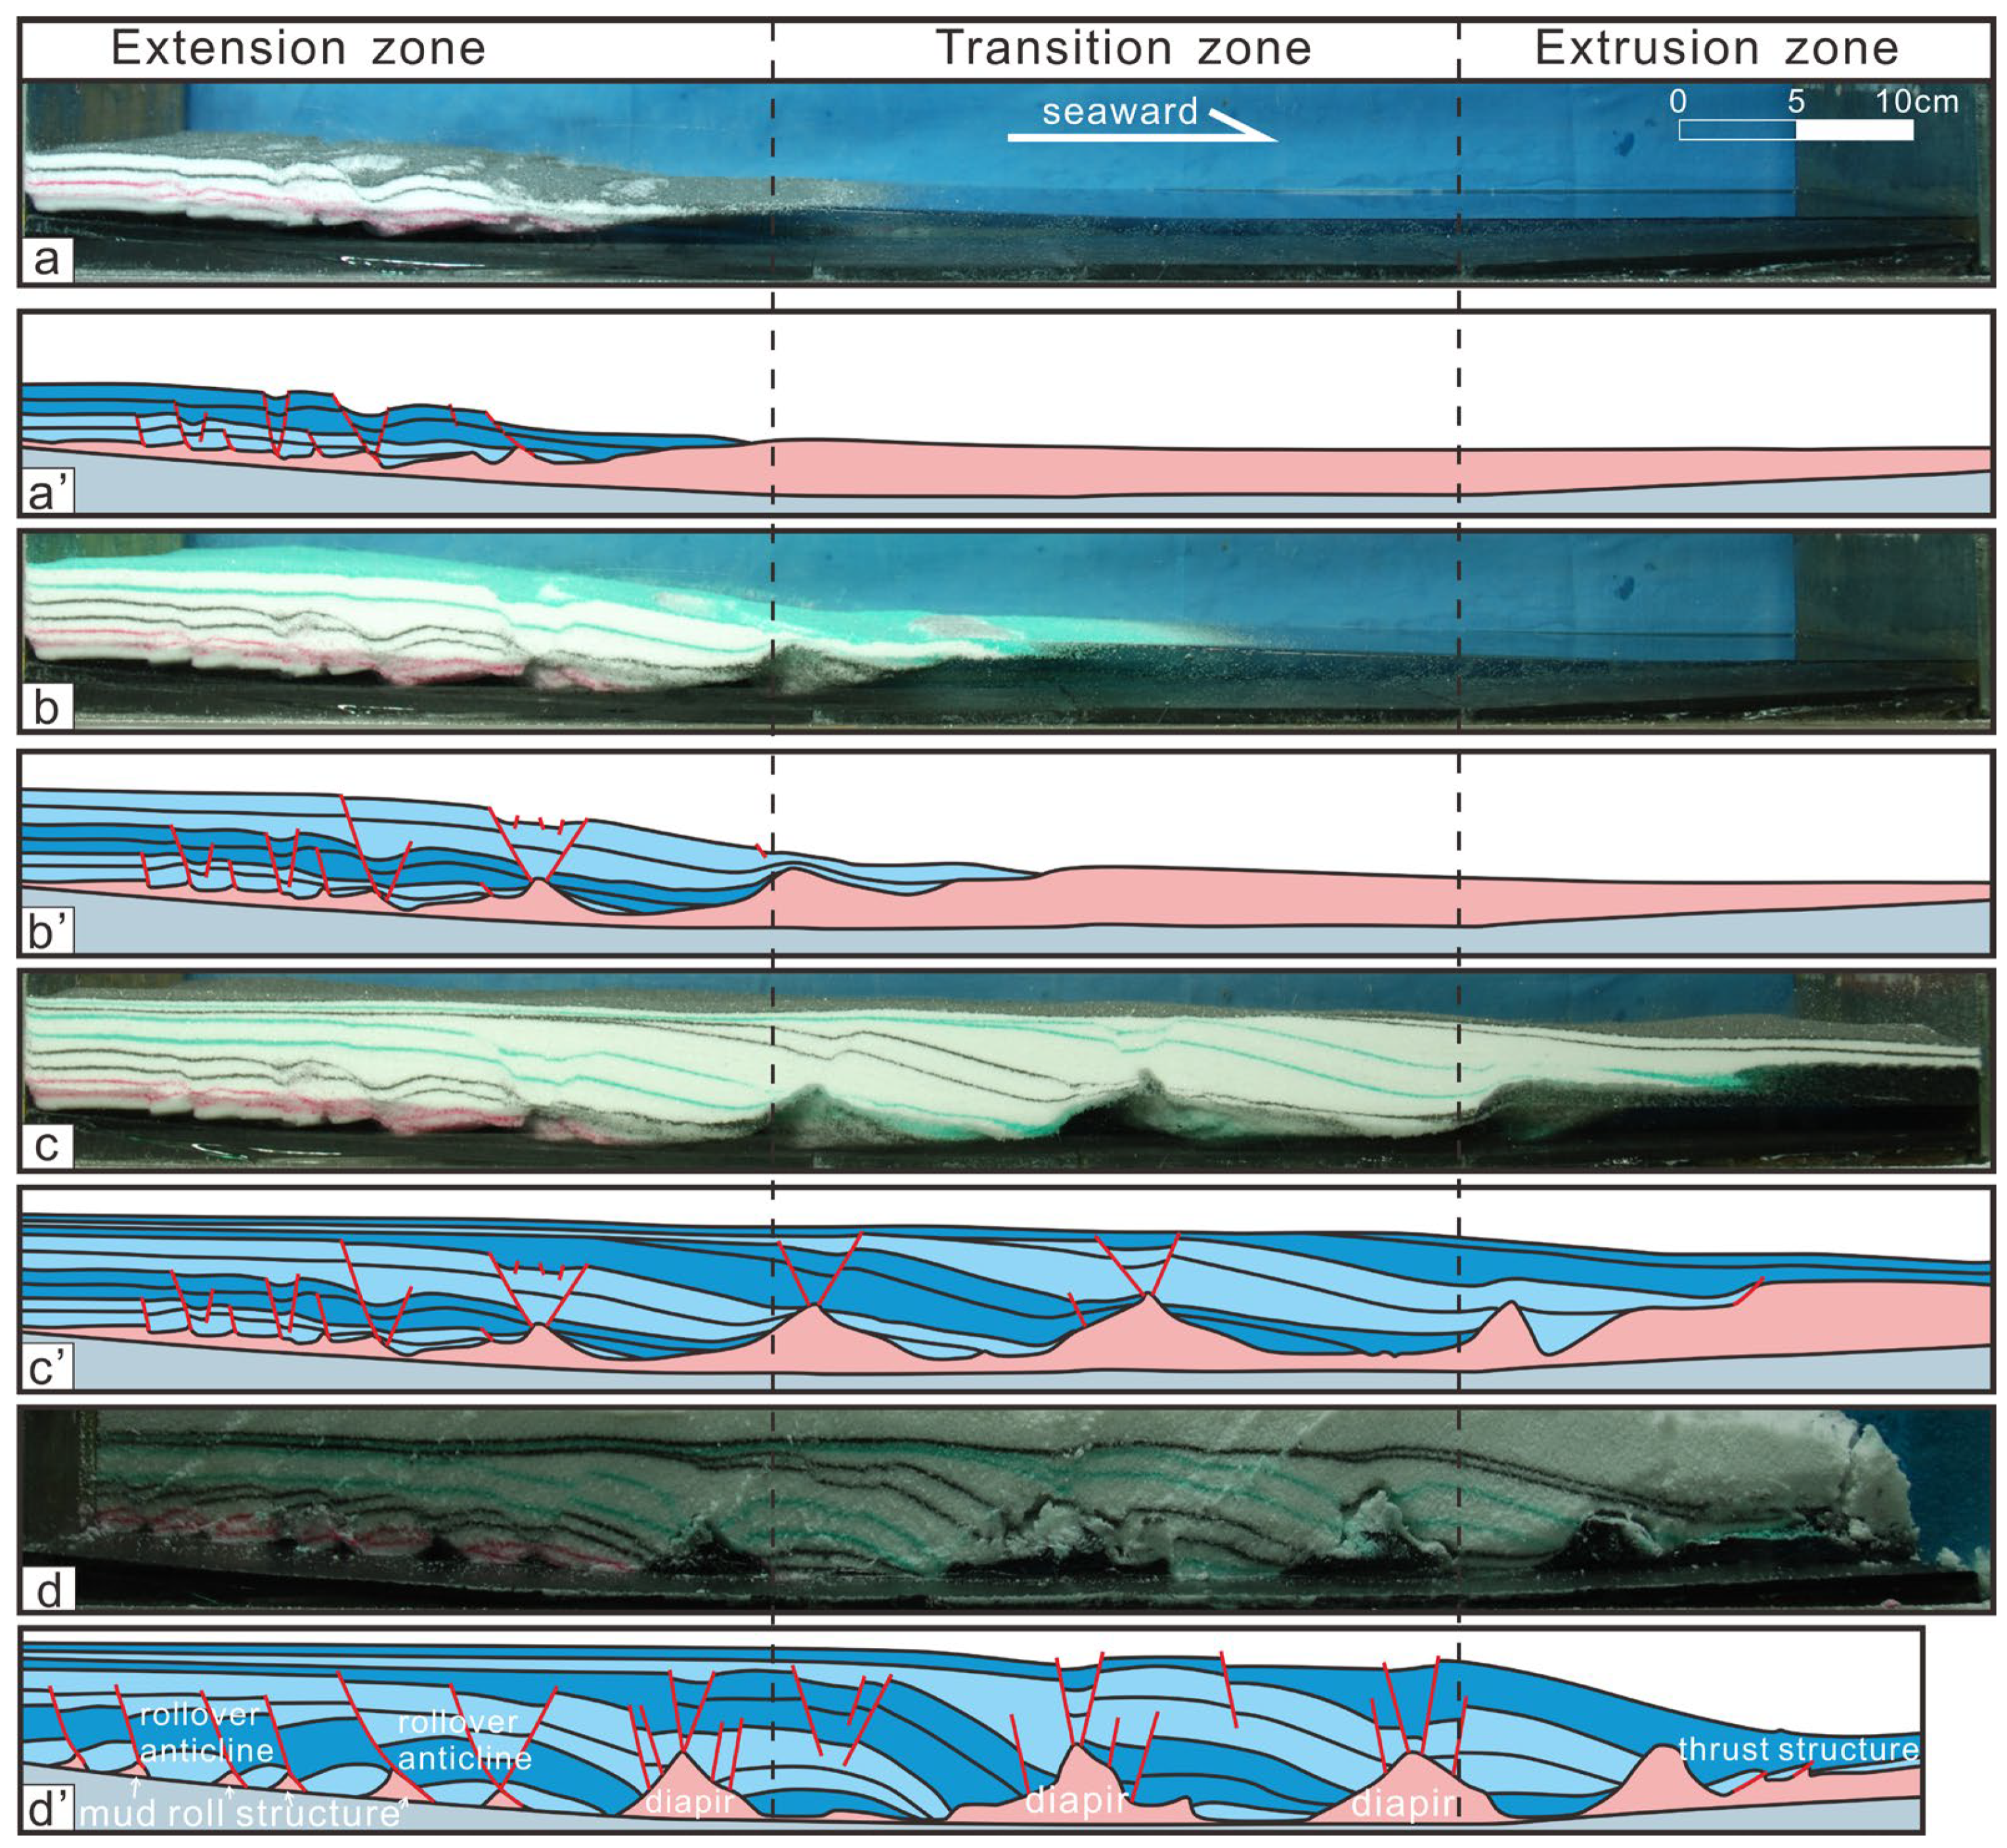Click the a' panel label box
This screenshot has height=1848, width=2007.
[x=47, y=492]
